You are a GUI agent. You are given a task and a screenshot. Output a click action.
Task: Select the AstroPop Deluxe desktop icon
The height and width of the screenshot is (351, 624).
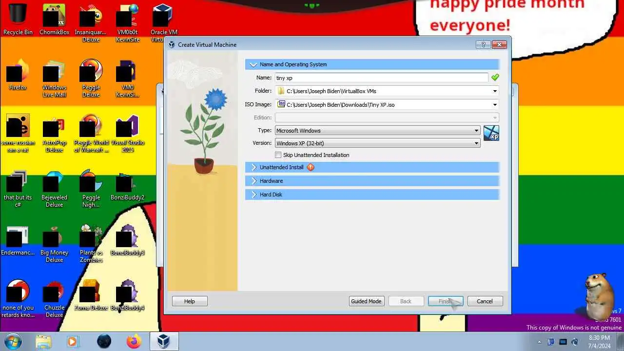tap(54, 133)
